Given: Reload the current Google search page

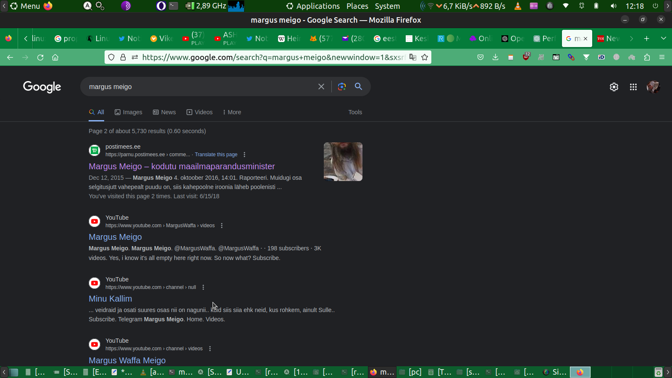Looking at the screenshot, I should [40, 58].
